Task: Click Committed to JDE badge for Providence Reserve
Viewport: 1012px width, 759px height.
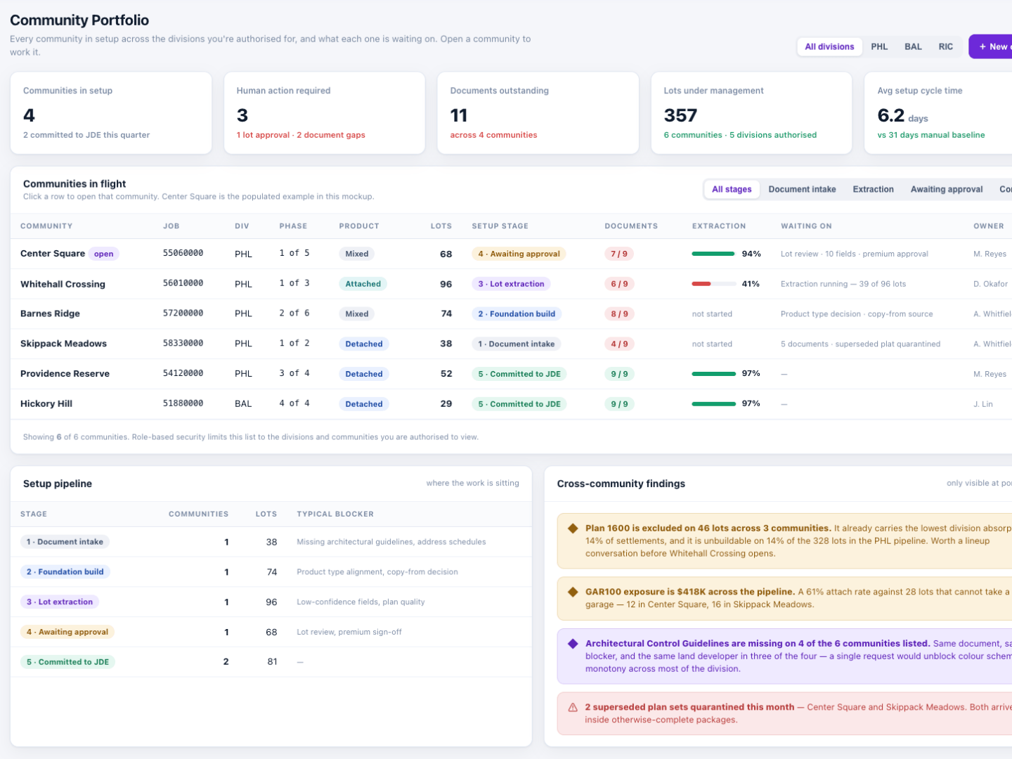Action: click(519, 375)
